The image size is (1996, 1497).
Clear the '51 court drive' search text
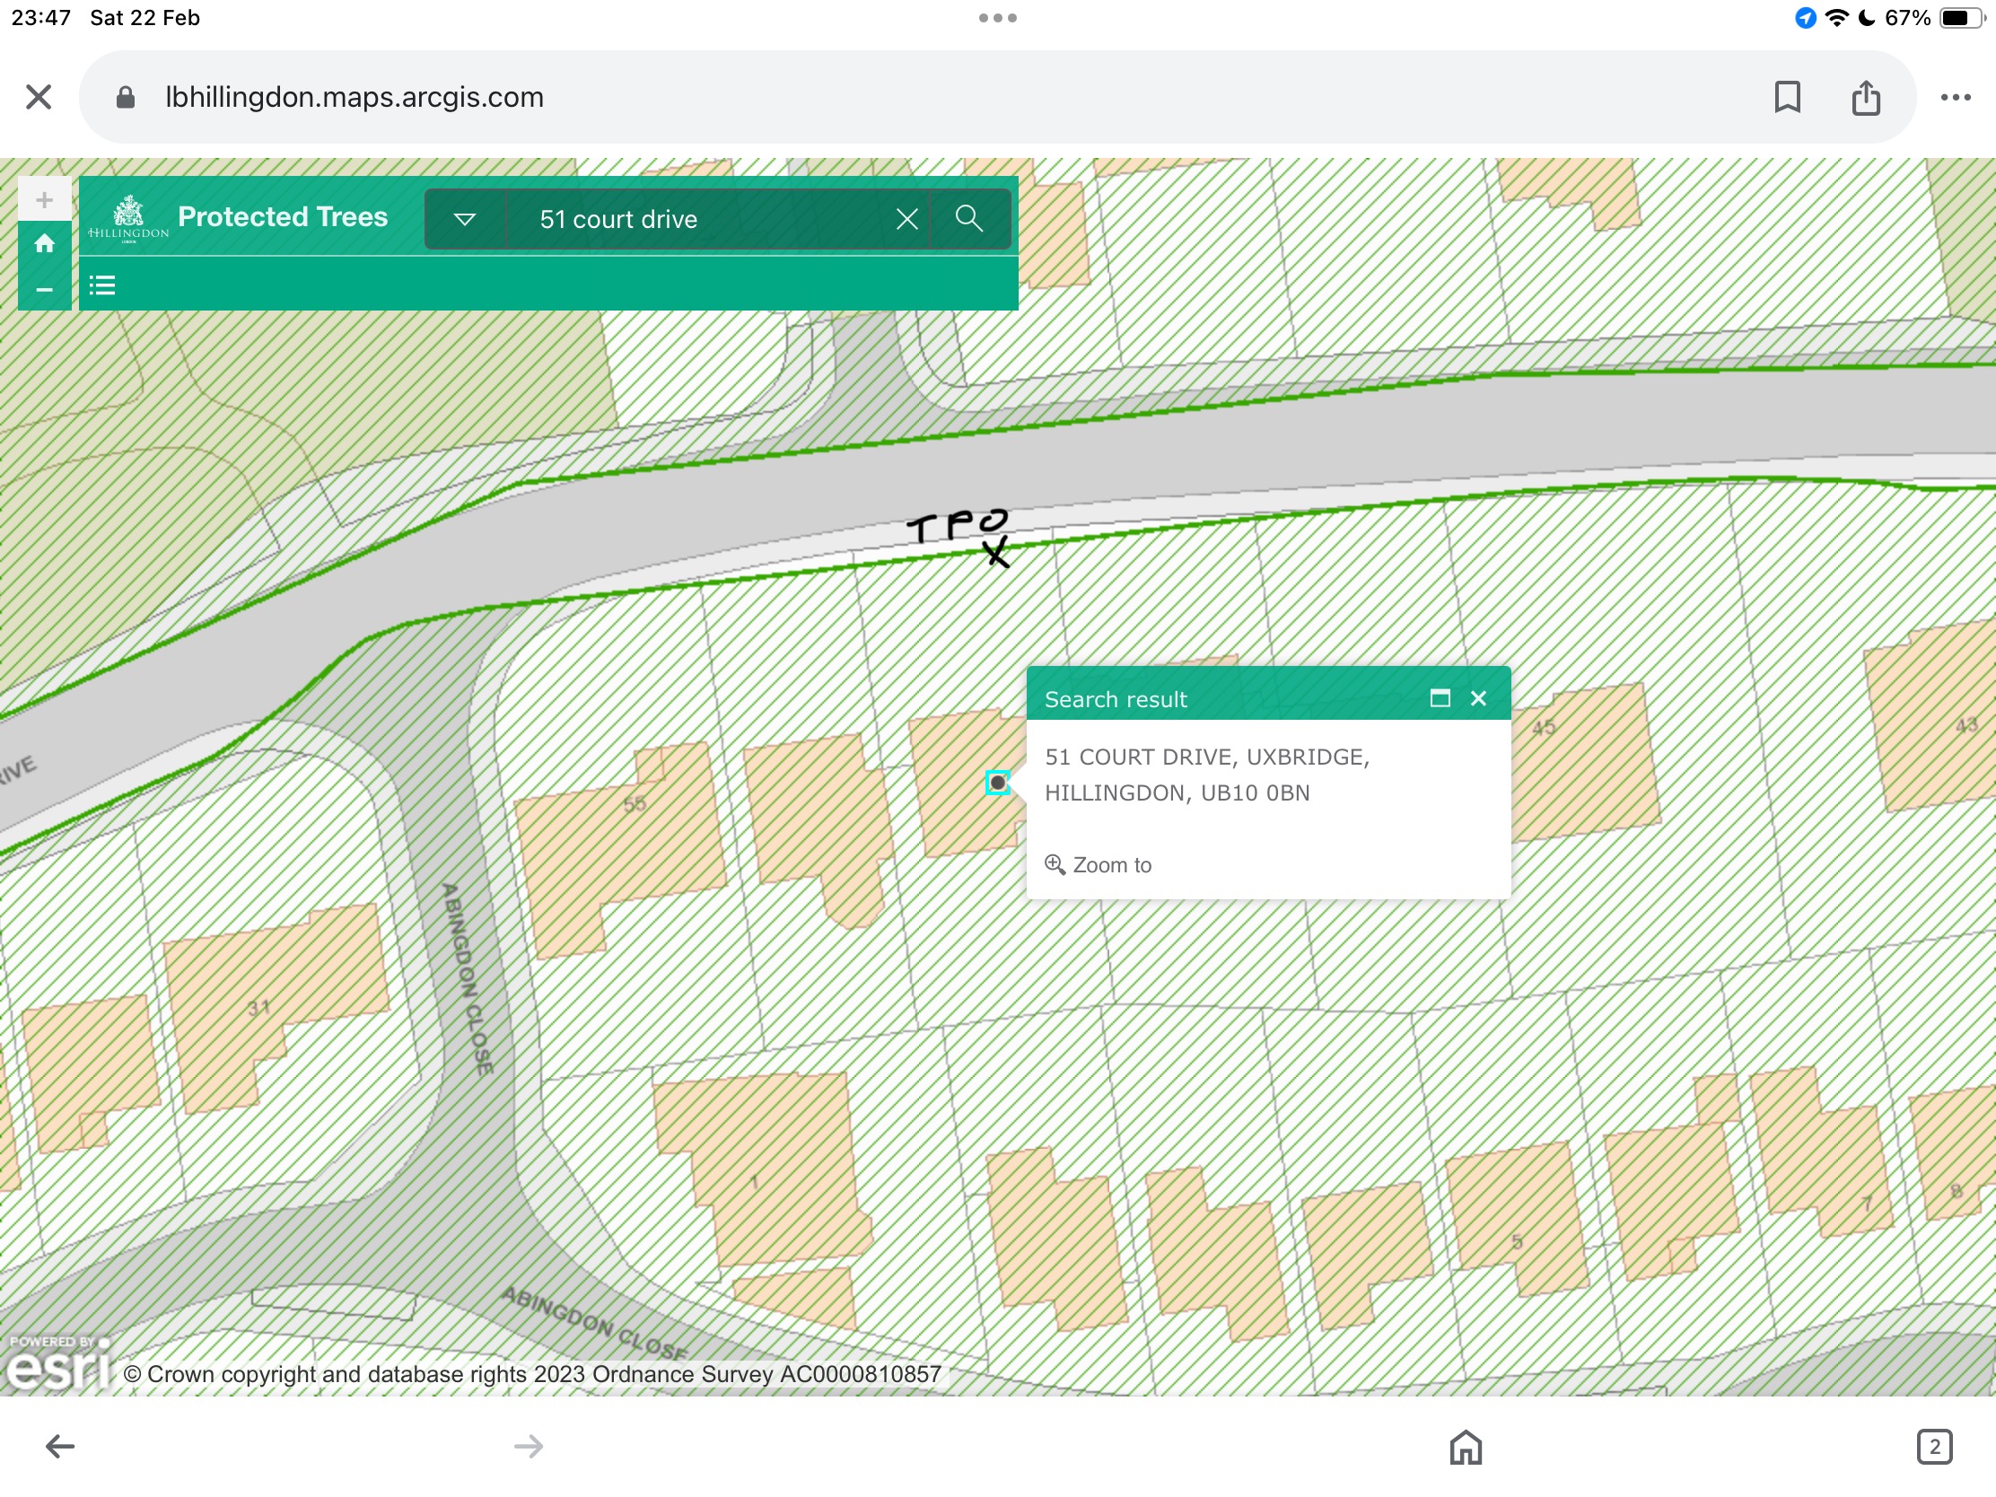906,219
